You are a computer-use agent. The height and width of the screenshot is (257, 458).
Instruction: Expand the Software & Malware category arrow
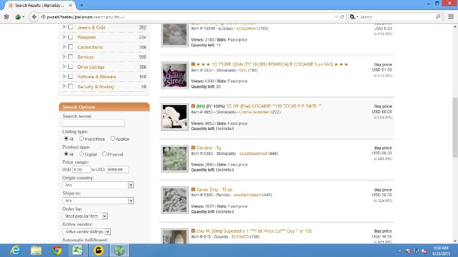(65, 76)
